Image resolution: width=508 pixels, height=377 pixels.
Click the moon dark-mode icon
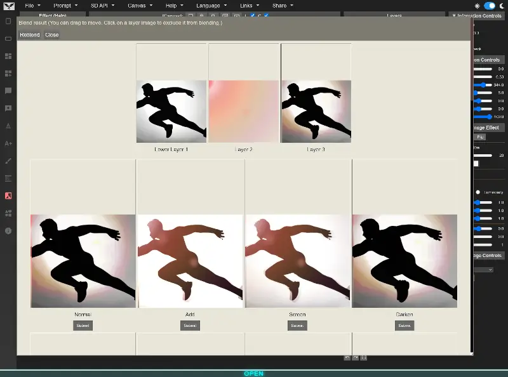click(501, 5)
